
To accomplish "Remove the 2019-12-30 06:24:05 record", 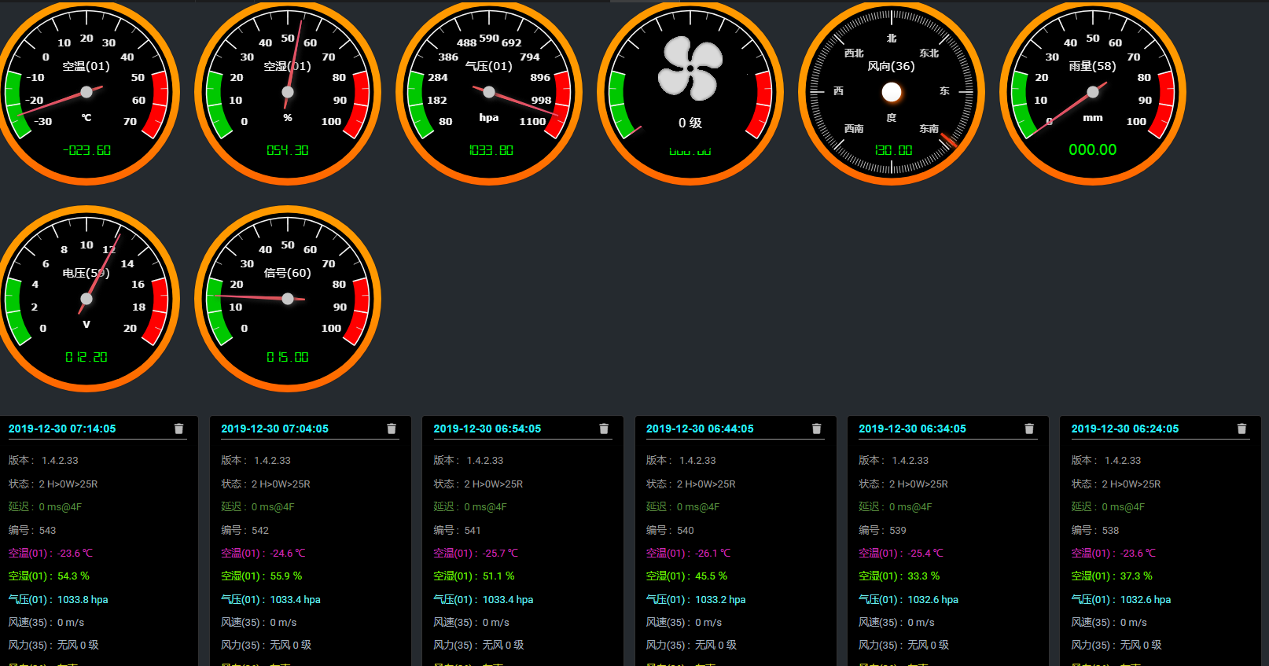I will click(1241, 429).
